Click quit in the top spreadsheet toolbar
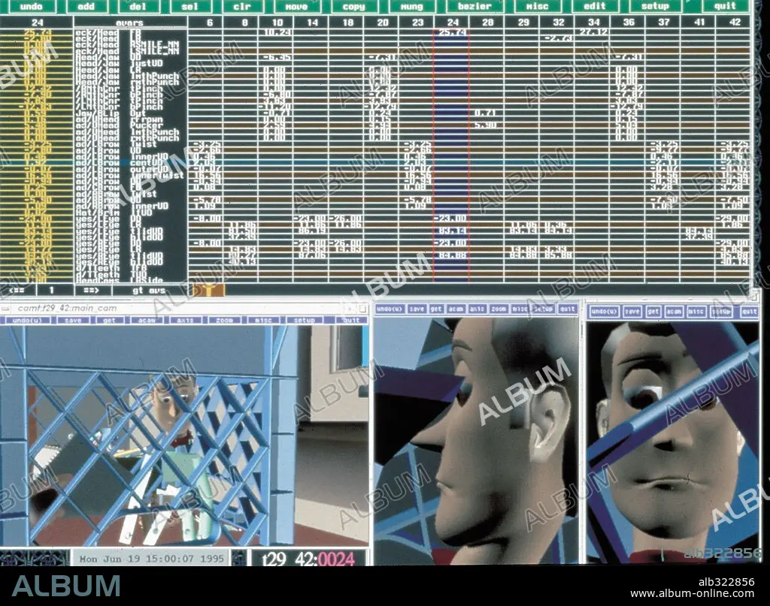This screenshot has width=770, height=606. tap(725, 6)
